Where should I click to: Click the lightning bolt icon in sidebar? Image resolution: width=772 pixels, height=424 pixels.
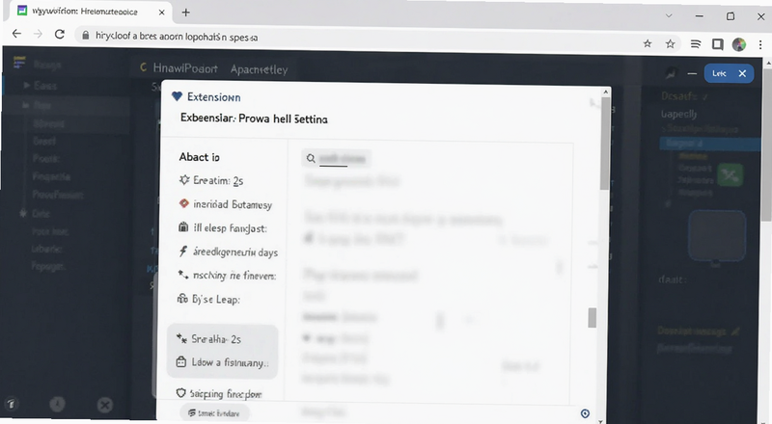183,252
